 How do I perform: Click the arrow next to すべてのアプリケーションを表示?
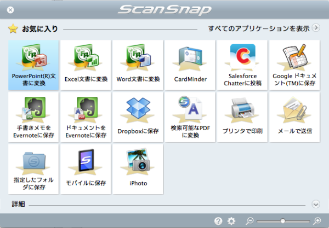pos(316,28)
